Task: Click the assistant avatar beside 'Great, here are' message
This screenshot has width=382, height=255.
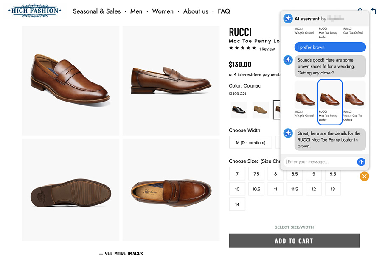Action: click(x=288, y=133)
